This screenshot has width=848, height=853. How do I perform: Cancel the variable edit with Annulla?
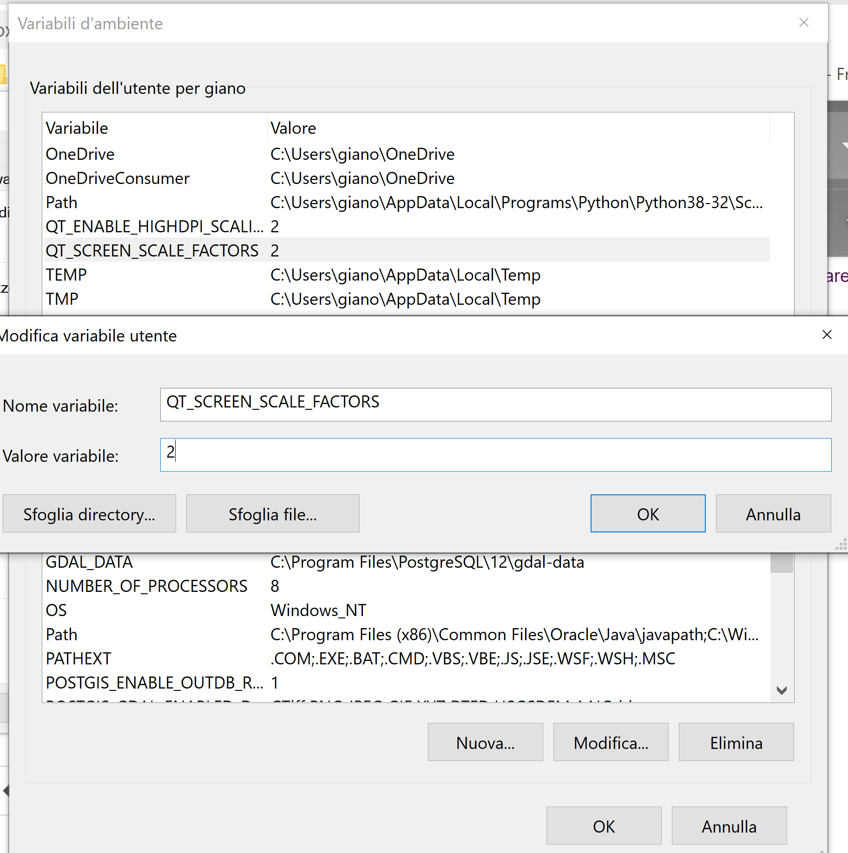pos(773,514)
